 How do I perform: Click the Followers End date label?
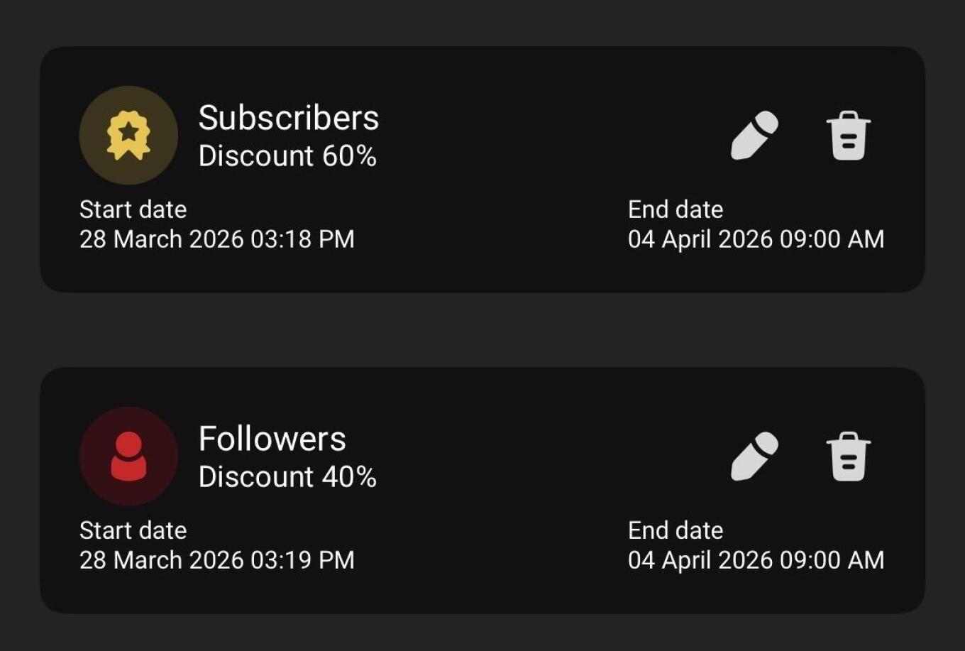675,530
